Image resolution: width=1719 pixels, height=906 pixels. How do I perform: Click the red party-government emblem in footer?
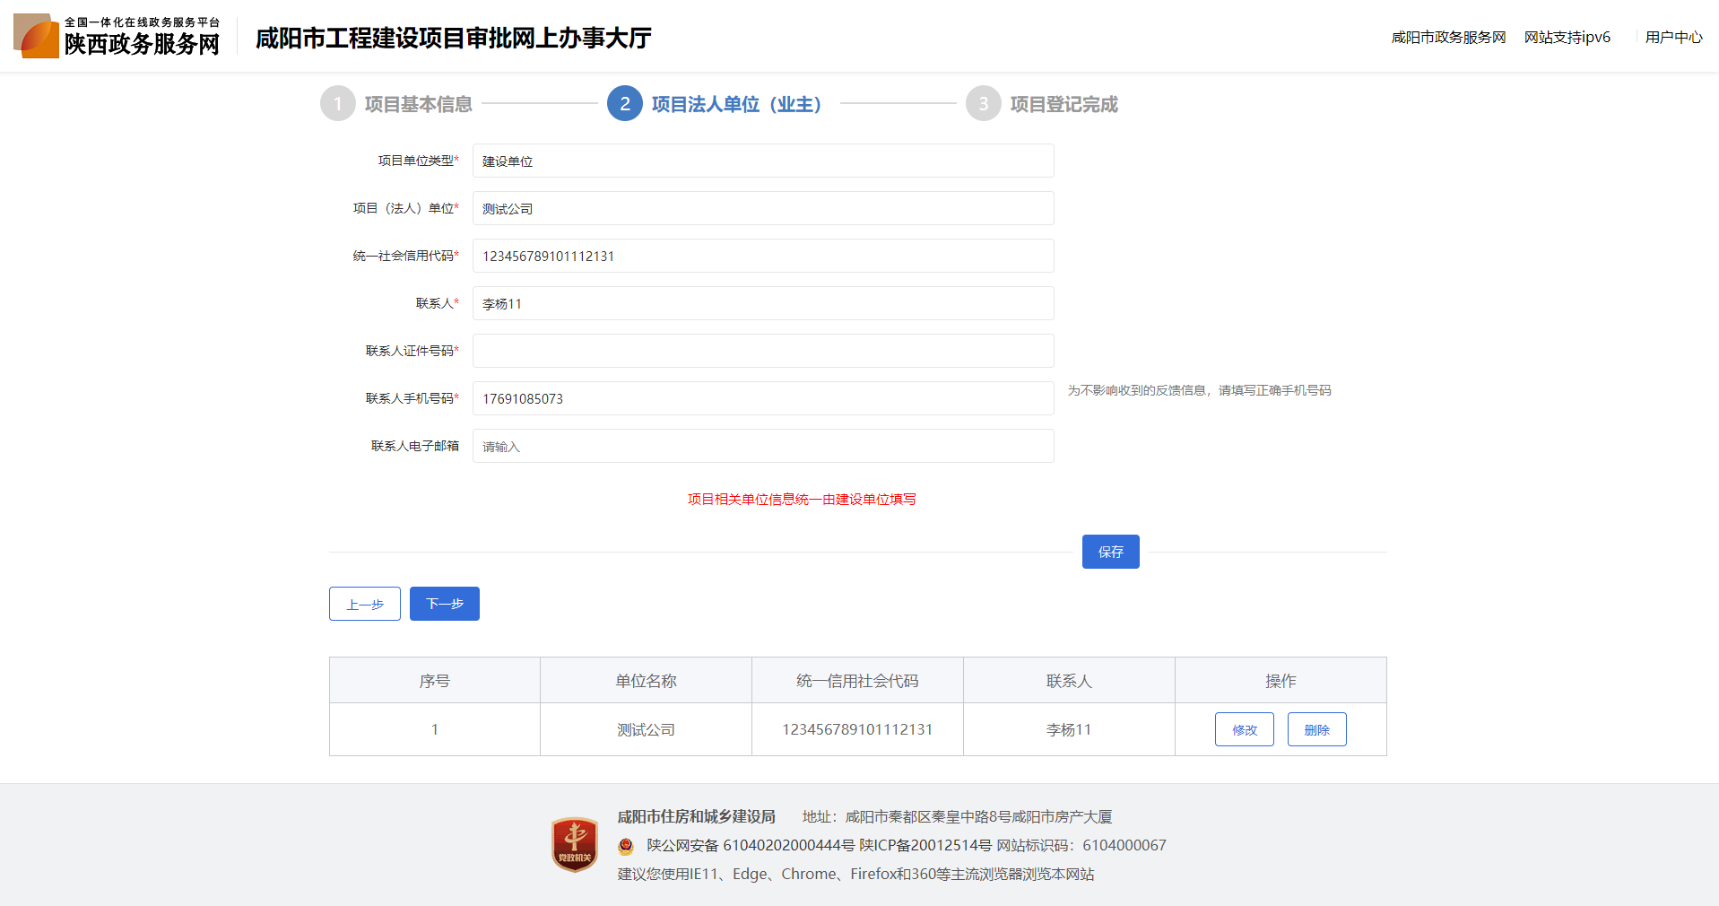(574, 844)
